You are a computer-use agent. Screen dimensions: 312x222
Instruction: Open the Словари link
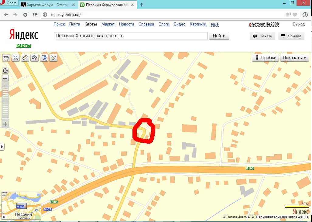point(146,24)
